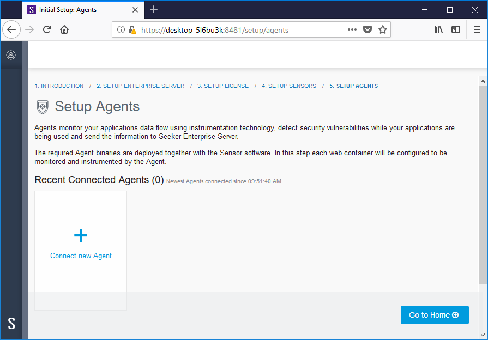Image resolution: width=488 pixels, height=340 pixels.
Task: Save page to Pocket
Action: point(367,29)
